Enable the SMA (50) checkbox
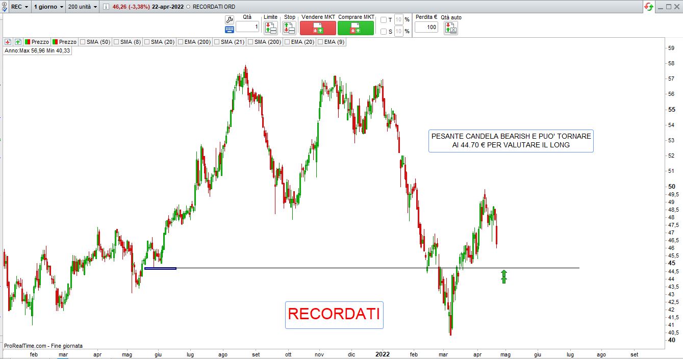Image resolution: width=683 pixels, height=359 pixels. (83, 42)
